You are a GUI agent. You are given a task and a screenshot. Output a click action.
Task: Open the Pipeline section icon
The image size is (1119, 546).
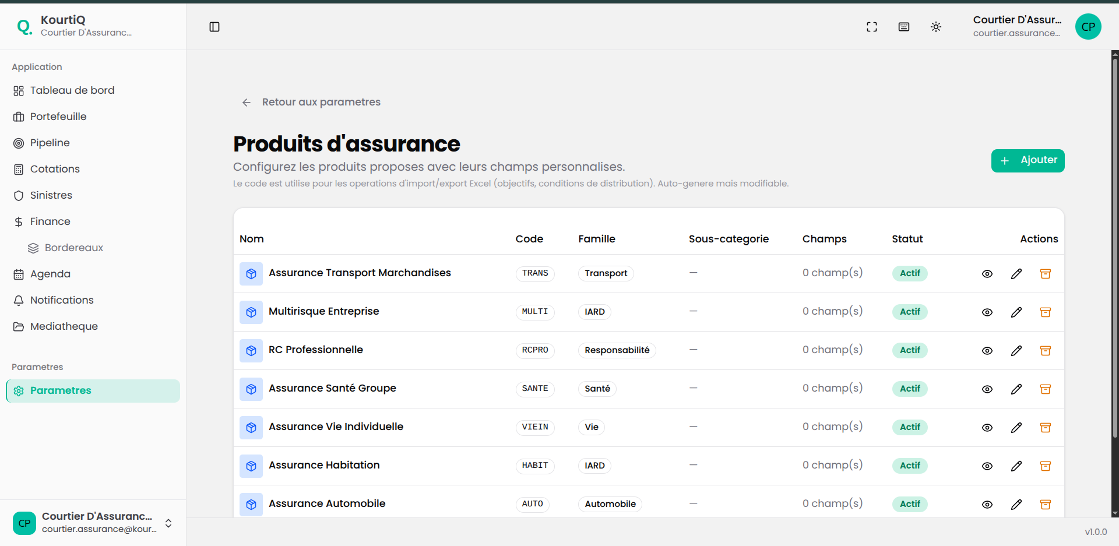pyautogui.click(x=19, y=143)
